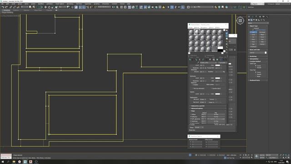Select the Select and Move tool
The image size is (291, 164).
tap(45, 7)
